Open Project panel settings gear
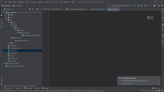The image size is (164, 92). tap(37, 9)
